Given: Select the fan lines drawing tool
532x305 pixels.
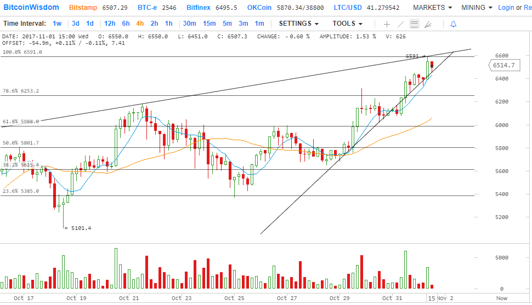Looking at the screenshot, I should (428, 24).
